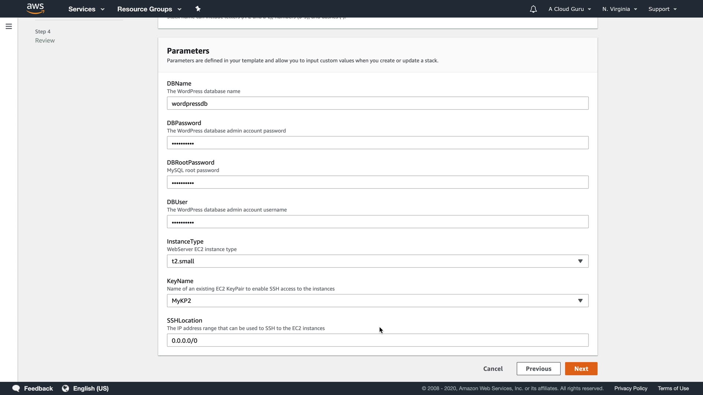The width and height of the screenshot is (703, 395).
Task: Open the Services menu
Action: click(x=86, y=9)
